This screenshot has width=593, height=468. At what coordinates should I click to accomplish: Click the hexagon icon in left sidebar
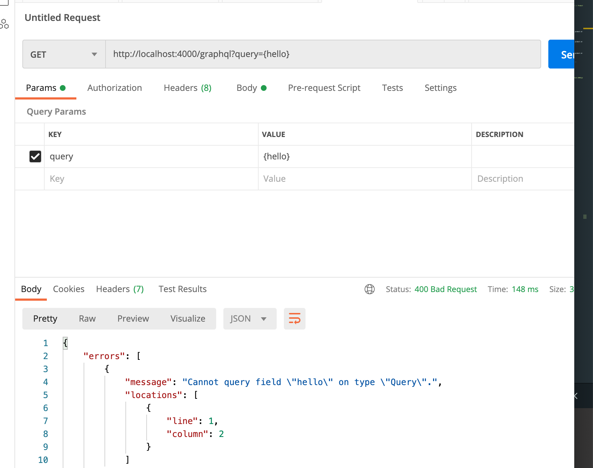coord(4,24)
